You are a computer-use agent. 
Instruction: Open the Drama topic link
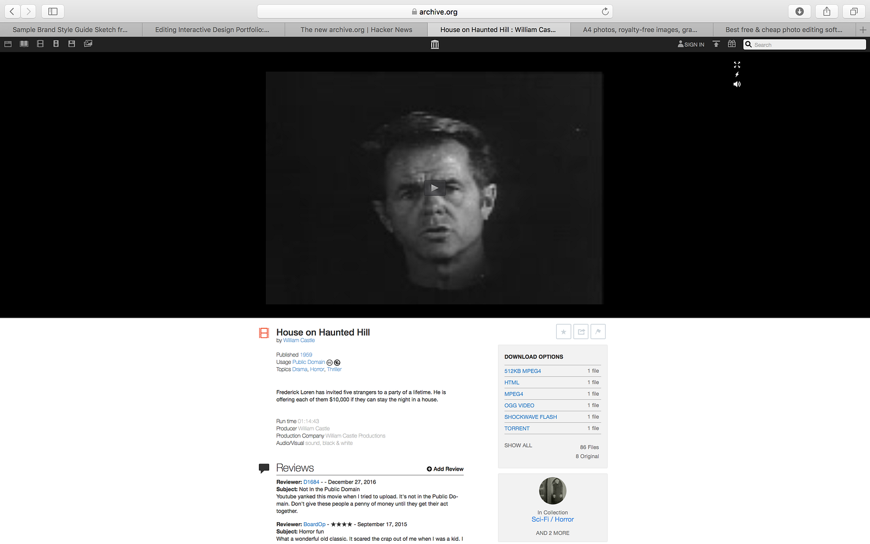(300, 369)
